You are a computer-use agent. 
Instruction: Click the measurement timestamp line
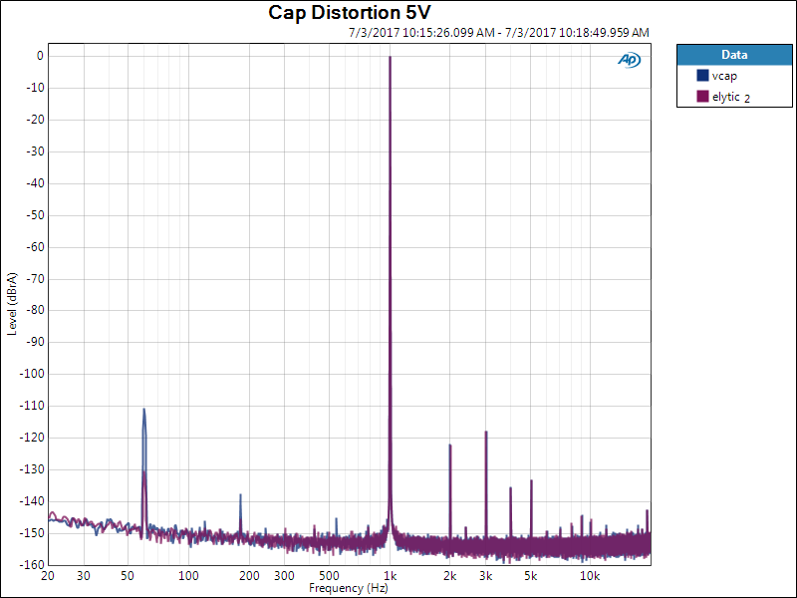(499, 33)
